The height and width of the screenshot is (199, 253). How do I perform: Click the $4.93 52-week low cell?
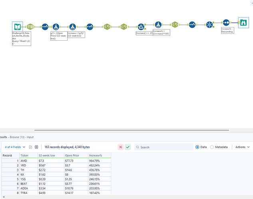pos(51,193)
